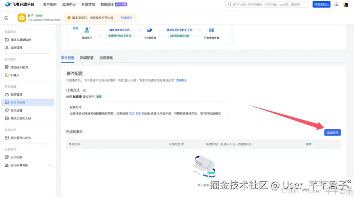Click the 安全设置 shield icon
354x197 pixels.
[7, 110]
